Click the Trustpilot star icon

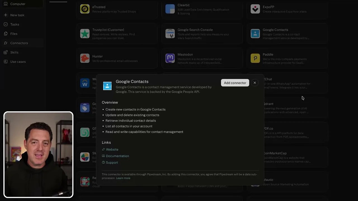pyautogui.click(x=85, y=33)
